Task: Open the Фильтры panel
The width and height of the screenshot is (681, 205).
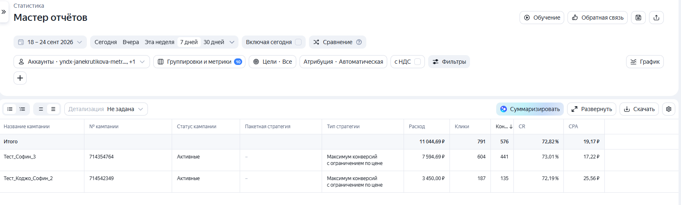Action: coord(449,62)
